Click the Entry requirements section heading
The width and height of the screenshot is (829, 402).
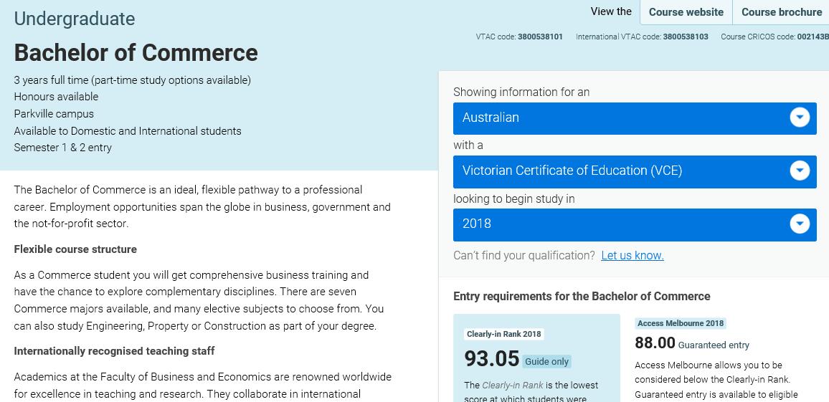582,297
